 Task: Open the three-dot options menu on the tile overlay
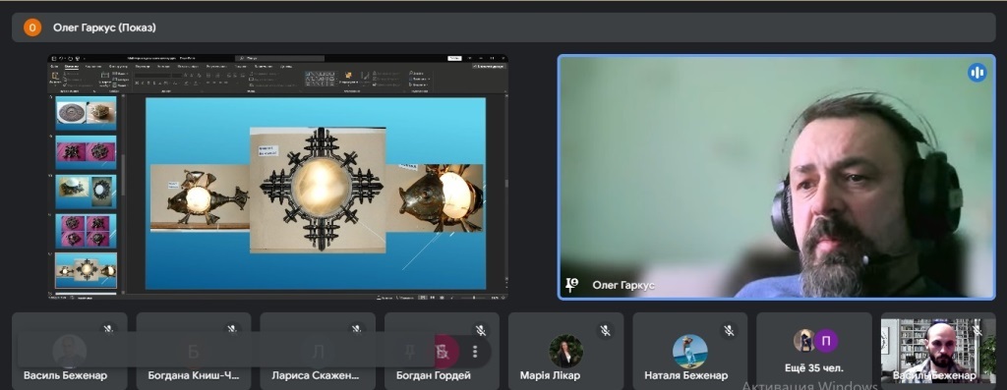click(475, 352)
